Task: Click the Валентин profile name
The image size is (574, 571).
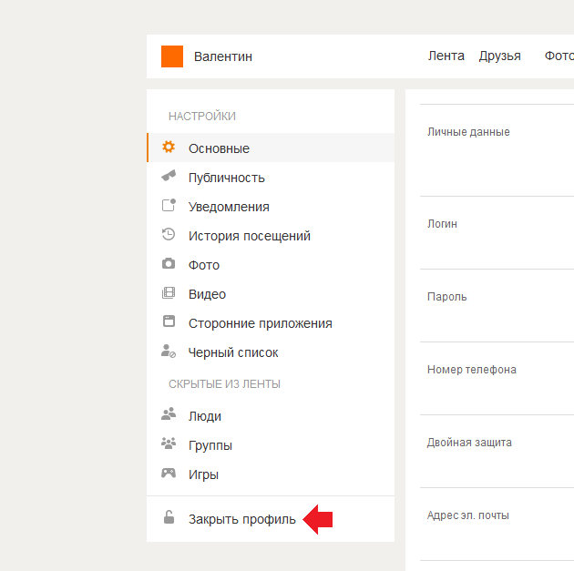Action: coord(223,56)
